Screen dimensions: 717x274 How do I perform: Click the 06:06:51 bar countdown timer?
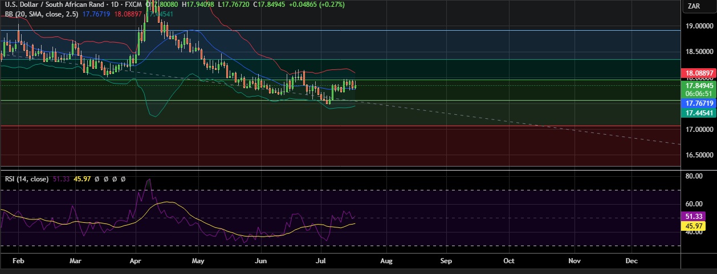(698, 93)
